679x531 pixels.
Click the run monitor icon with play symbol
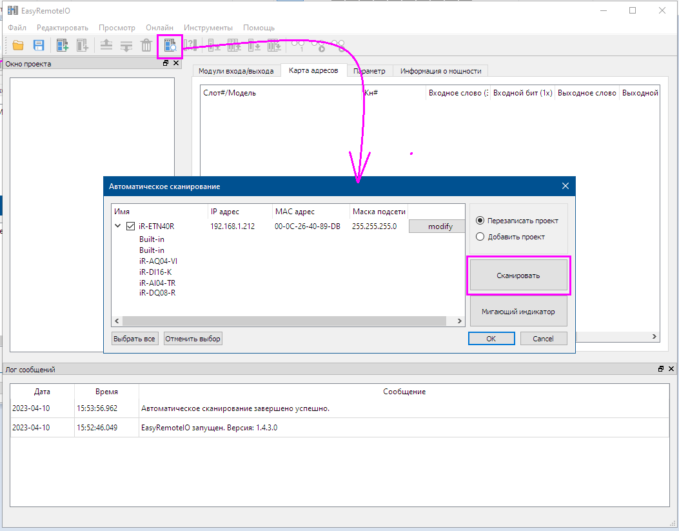coord(319,45)
